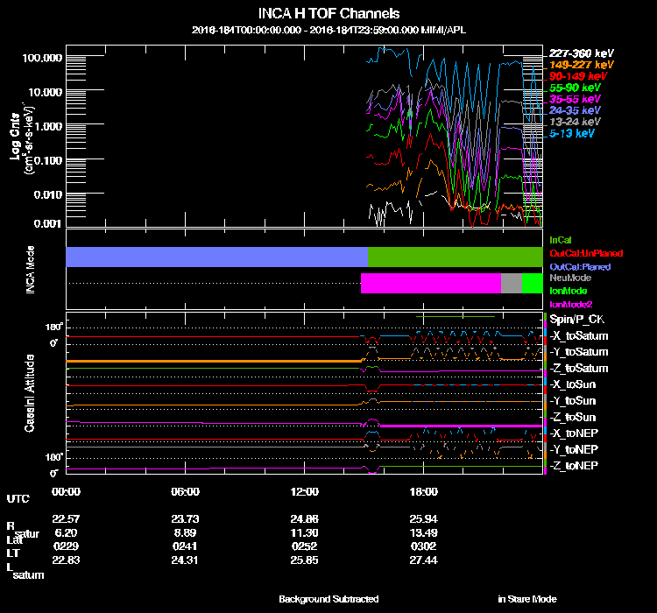
Task: Click the blue OutCal:Planed mode bar
Action: pos(216,257)
